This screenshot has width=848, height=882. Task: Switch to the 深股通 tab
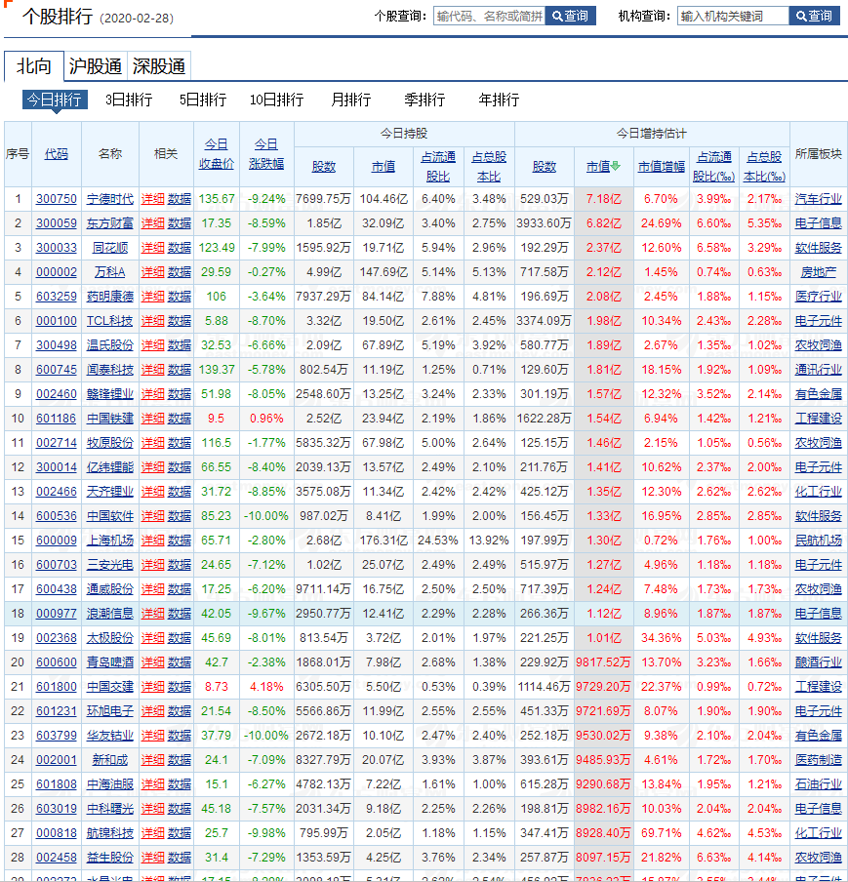point(159,65)
